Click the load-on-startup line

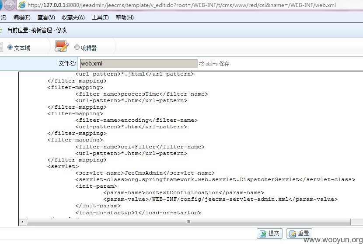coord(138,213)
